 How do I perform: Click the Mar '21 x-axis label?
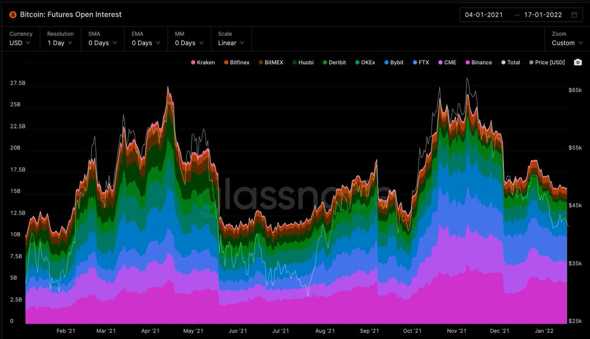(106, 332)
